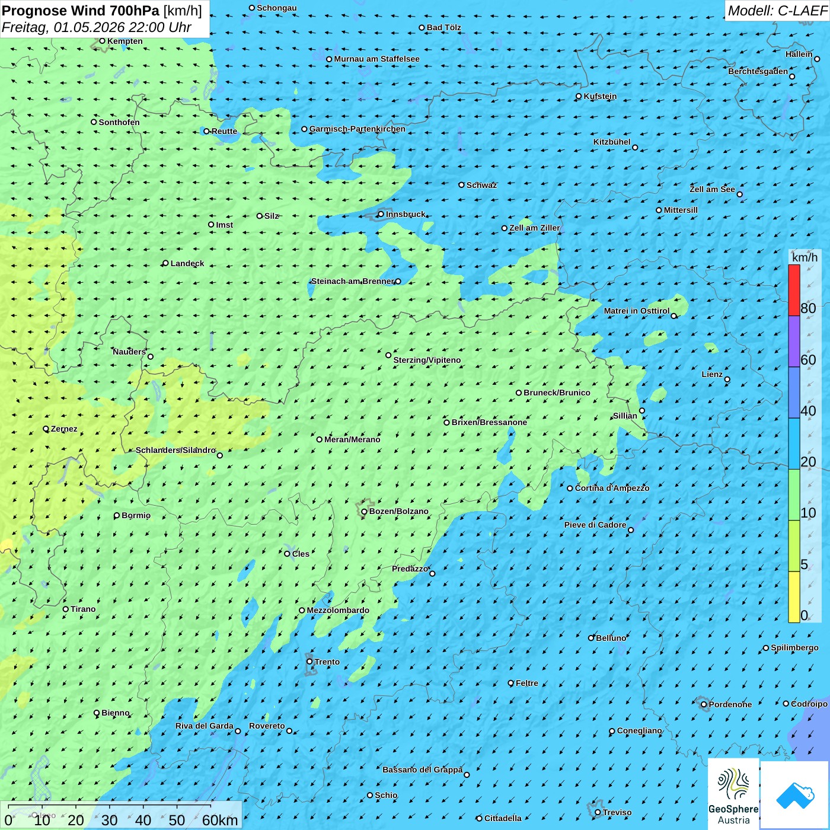This screenshot has height=830, width=830.
Task: Click the green 10 km/h legend segment
Action: pos(794,494)
